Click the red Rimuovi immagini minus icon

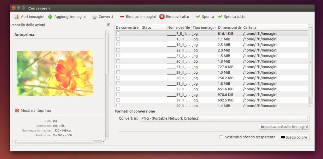[122, 17]
